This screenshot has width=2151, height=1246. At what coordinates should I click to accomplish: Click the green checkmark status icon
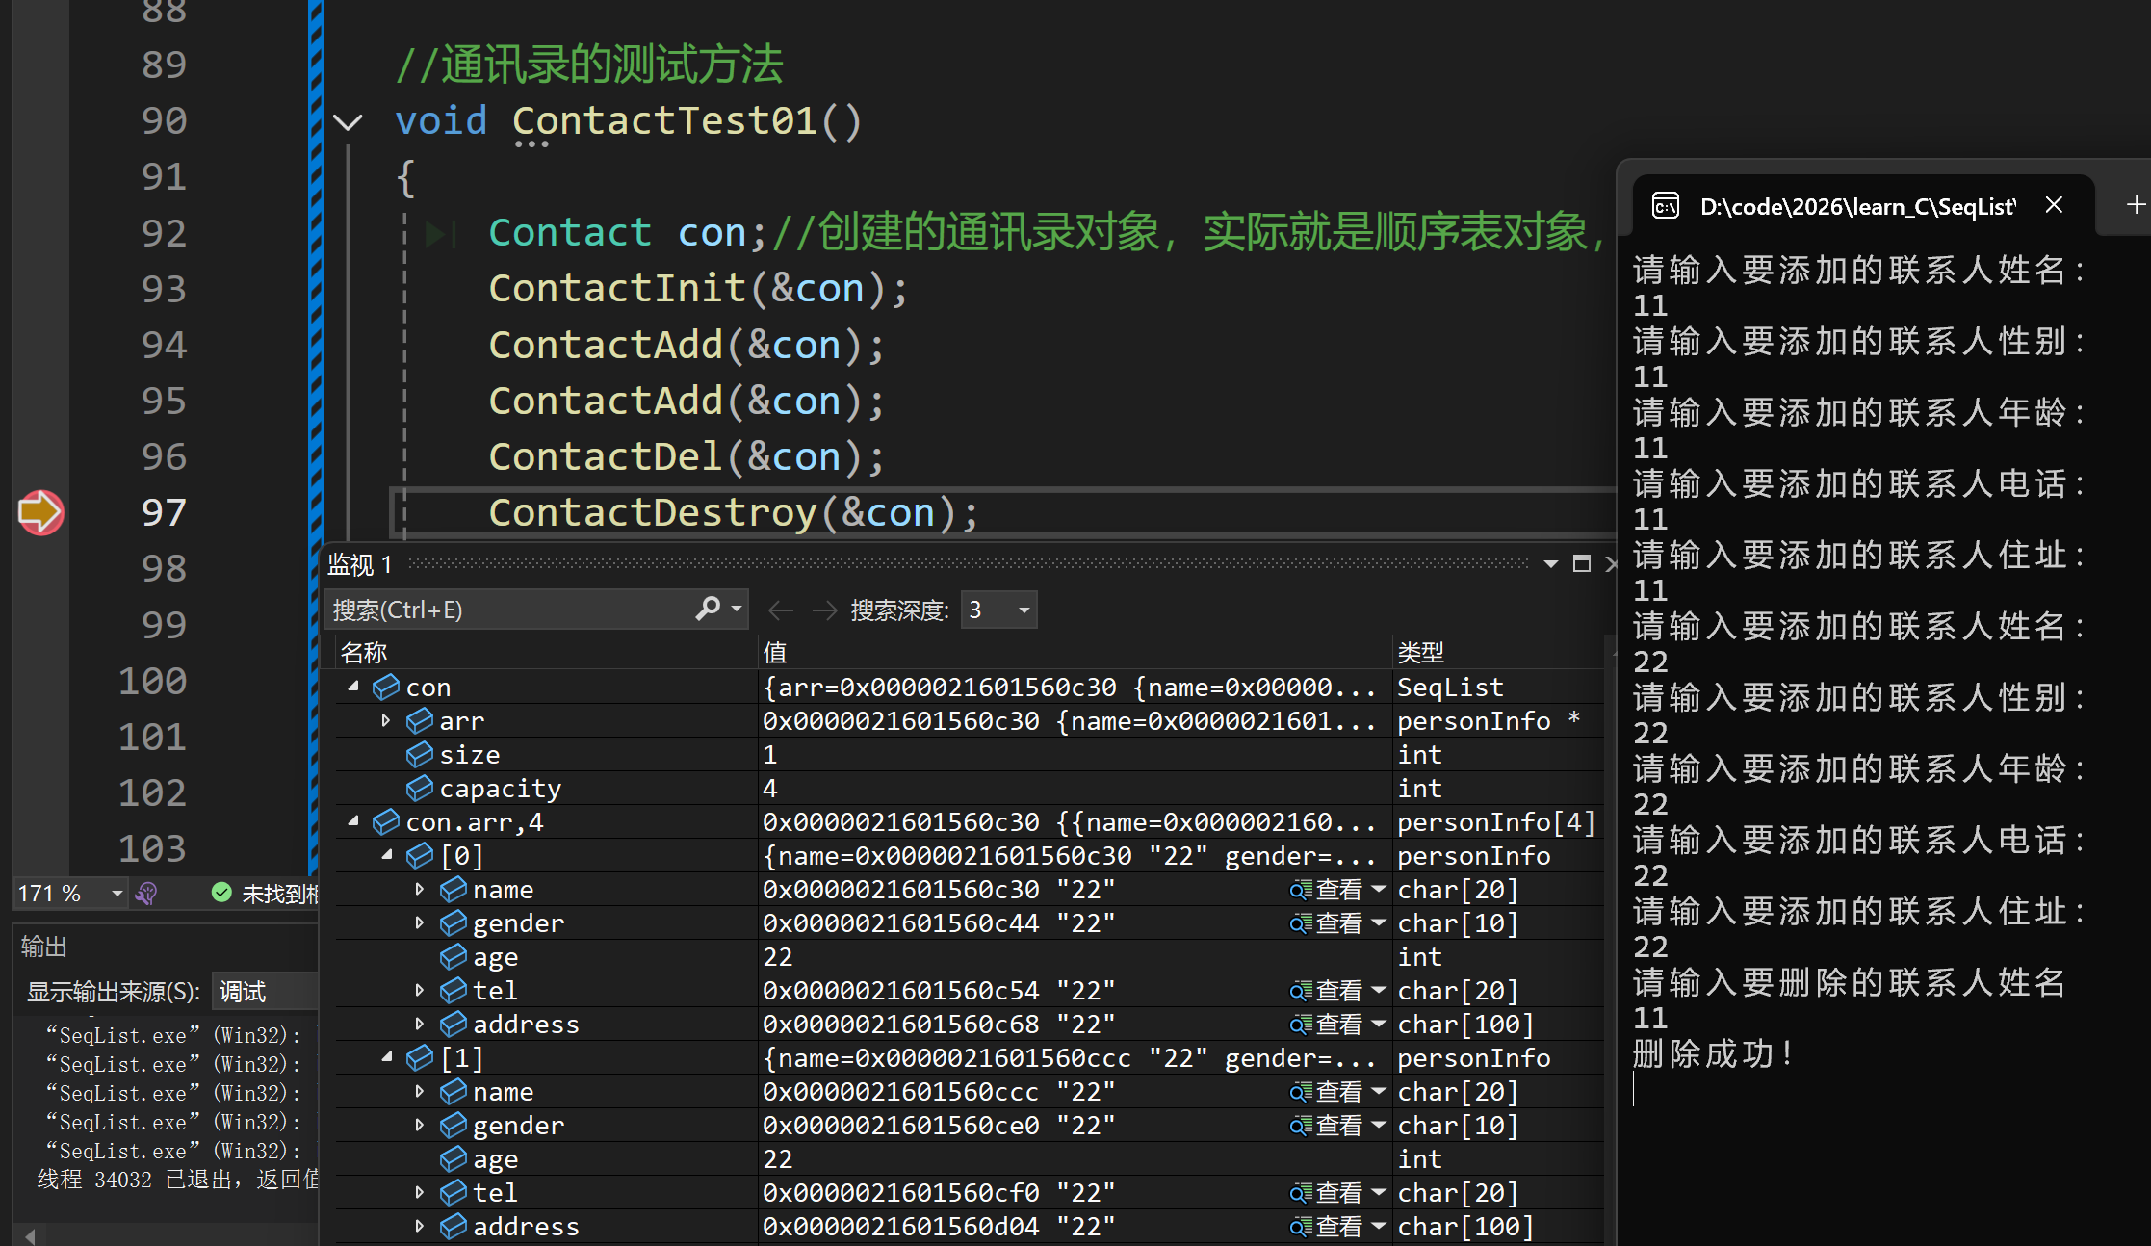pyautogui.click(x=221, y=893)
